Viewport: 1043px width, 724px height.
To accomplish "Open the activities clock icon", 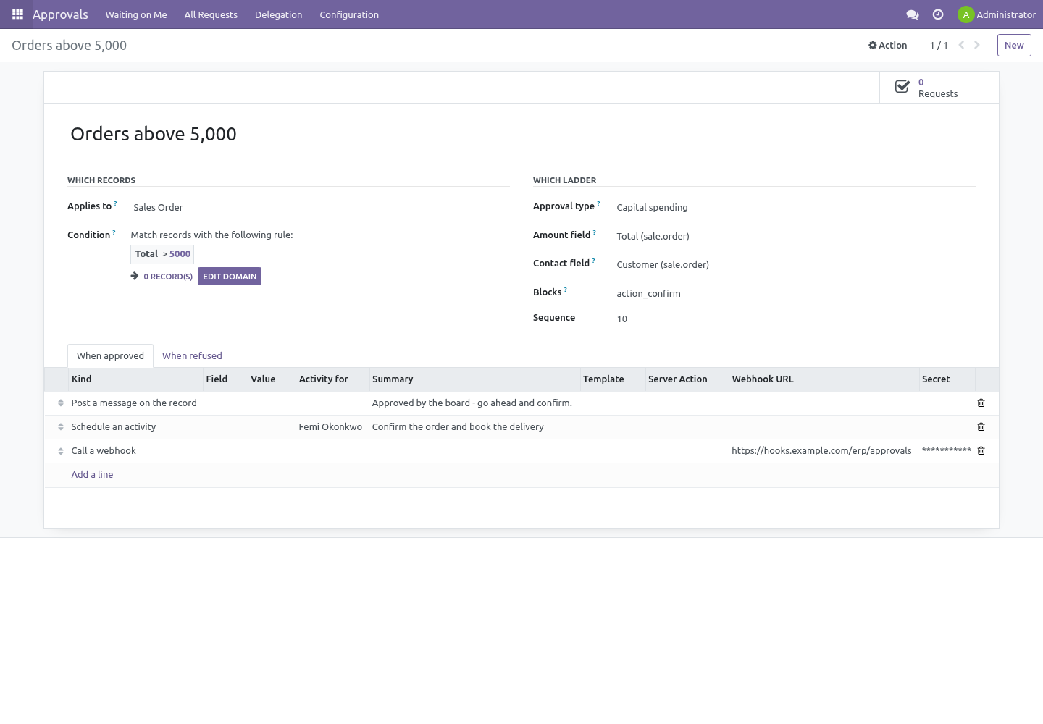I will point(938,14).
